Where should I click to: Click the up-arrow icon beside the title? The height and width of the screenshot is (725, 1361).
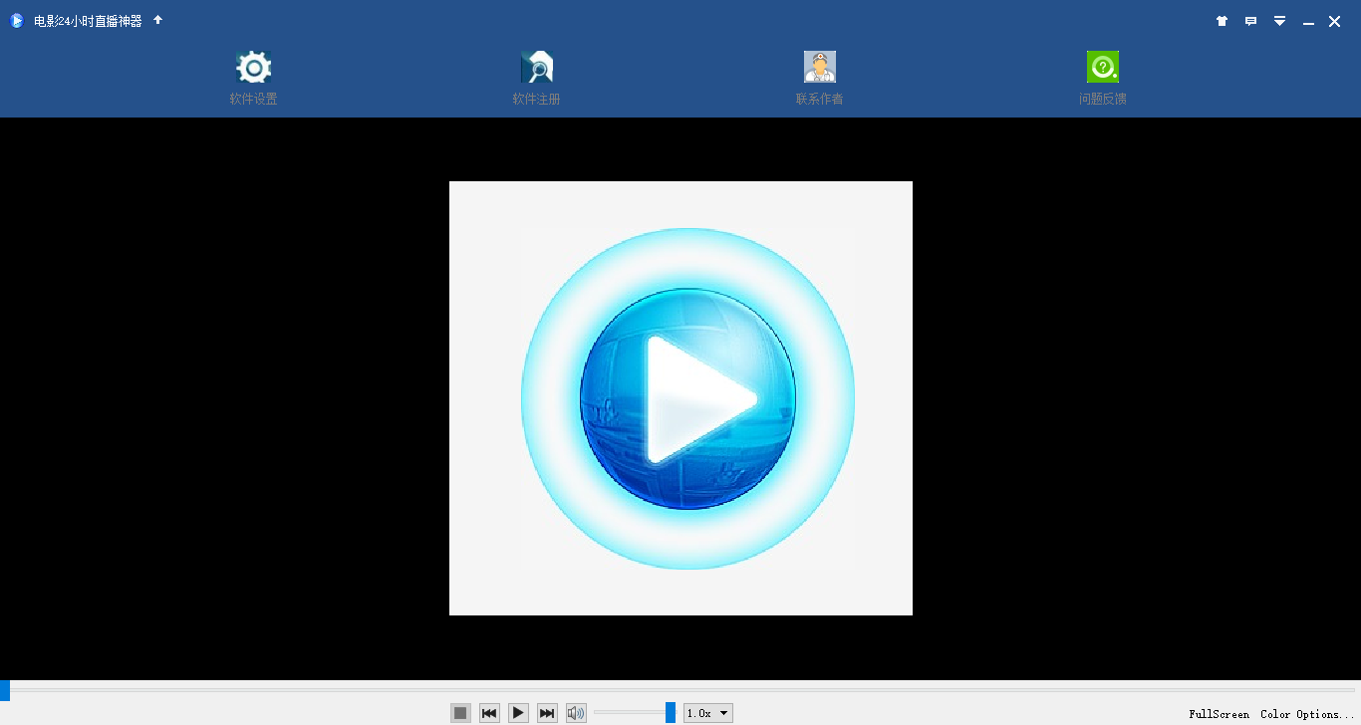157,20
